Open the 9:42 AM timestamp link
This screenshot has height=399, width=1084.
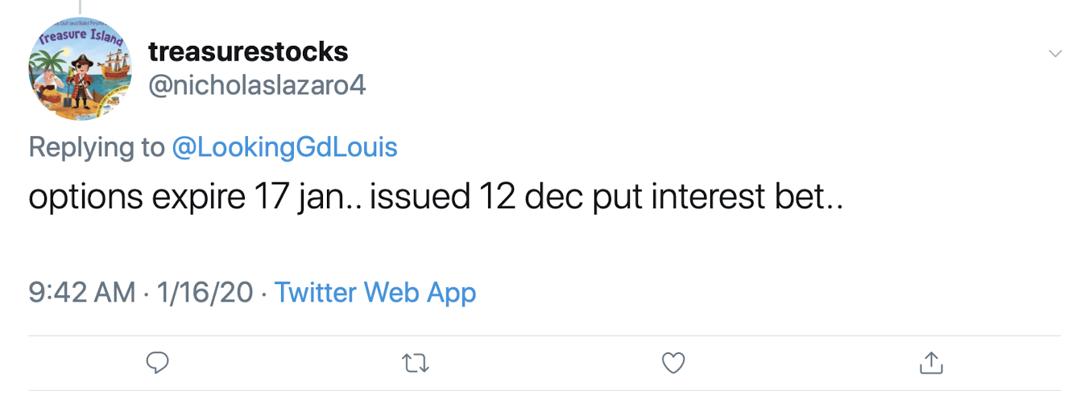coord(82,292)
